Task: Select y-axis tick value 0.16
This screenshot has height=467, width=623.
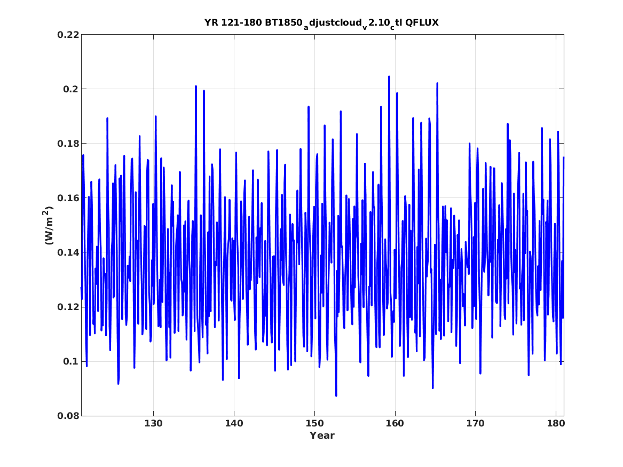Action: coord(68,198)
